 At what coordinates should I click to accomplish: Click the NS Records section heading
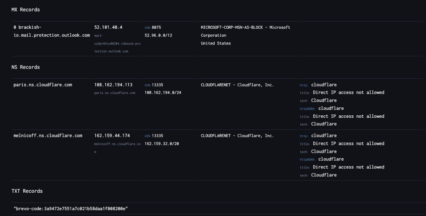tap(25, 67)
